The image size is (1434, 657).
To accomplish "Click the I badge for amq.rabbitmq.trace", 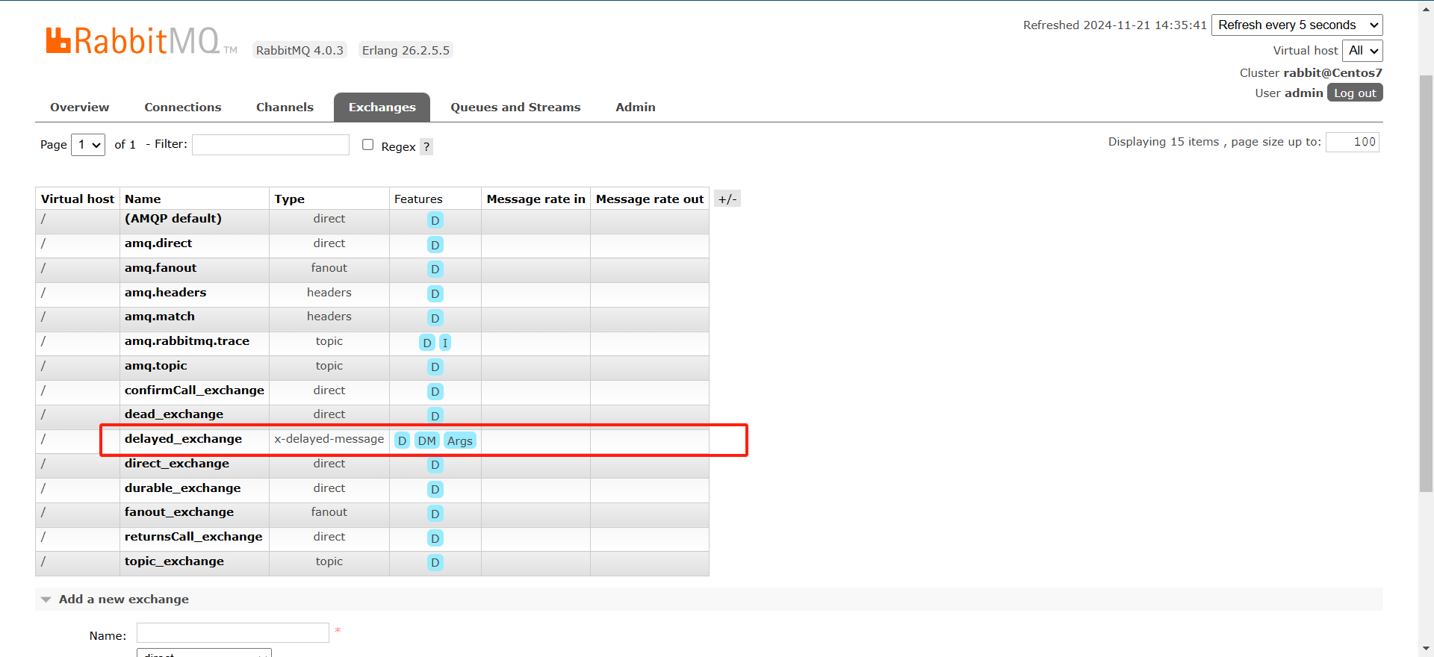I will tap(445, 343).
